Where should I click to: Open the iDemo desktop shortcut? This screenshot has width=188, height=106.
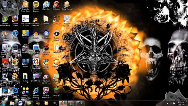coord(26,63)
